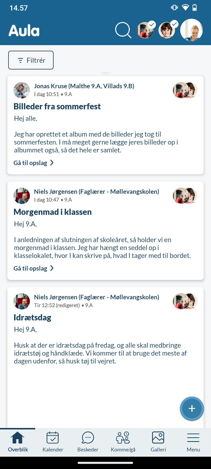
Task: Expand 'Gå til opslag' under Billeder fra sommerfest
Action: point(33,163)
